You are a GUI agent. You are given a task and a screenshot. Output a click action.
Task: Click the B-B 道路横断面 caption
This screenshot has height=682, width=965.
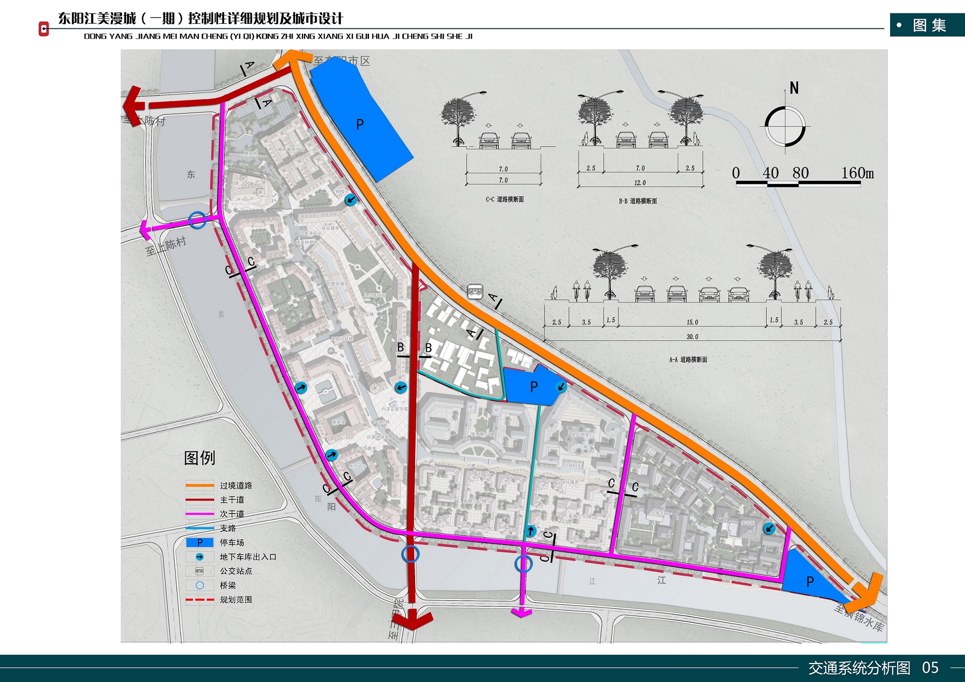[638, 201]
